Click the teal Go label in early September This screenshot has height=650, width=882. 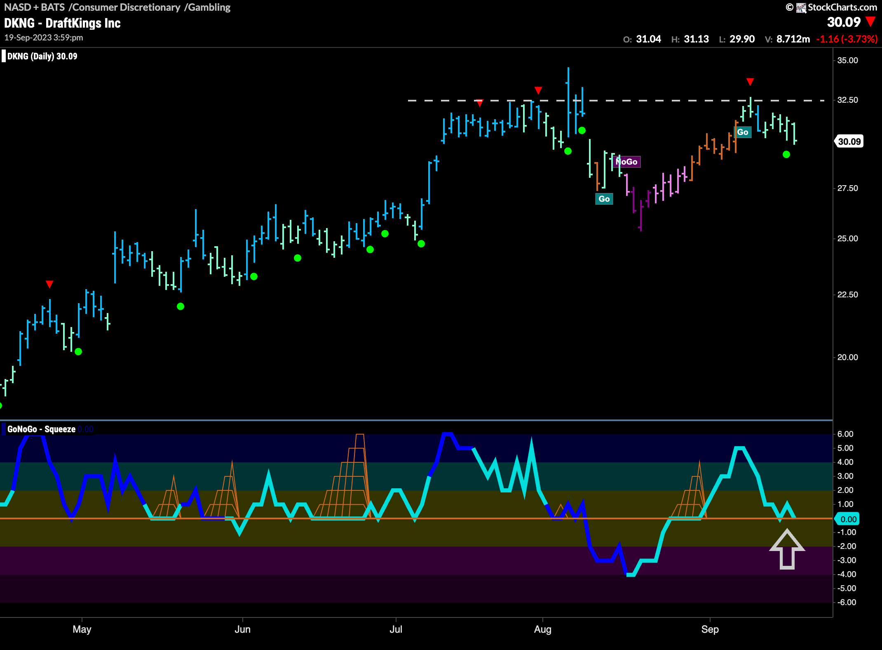743,132
